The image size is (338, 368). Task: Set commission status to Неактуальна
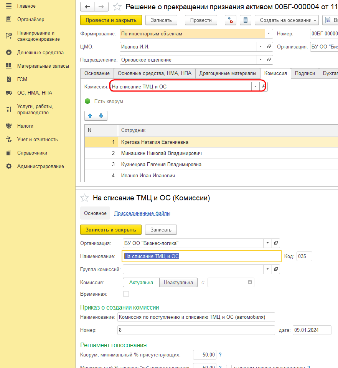tap(178, 282)
